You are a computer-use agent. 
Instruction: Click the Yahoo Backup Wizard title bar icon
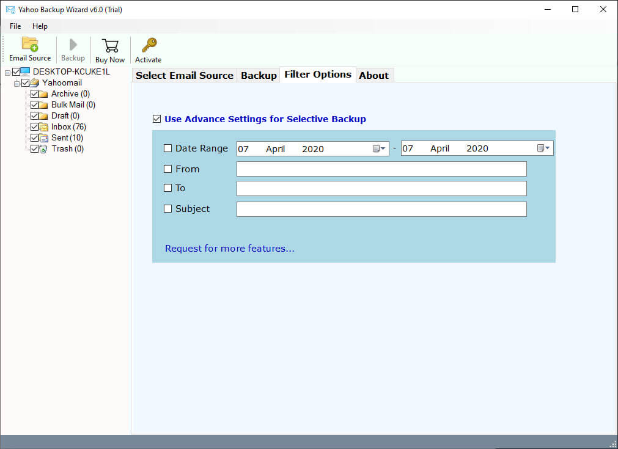coord(10,9)
